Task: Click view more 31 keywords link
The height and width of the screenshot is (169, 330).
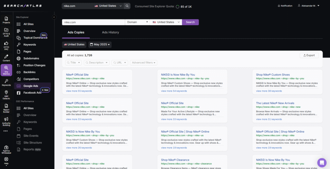Action: pos(269,119)
